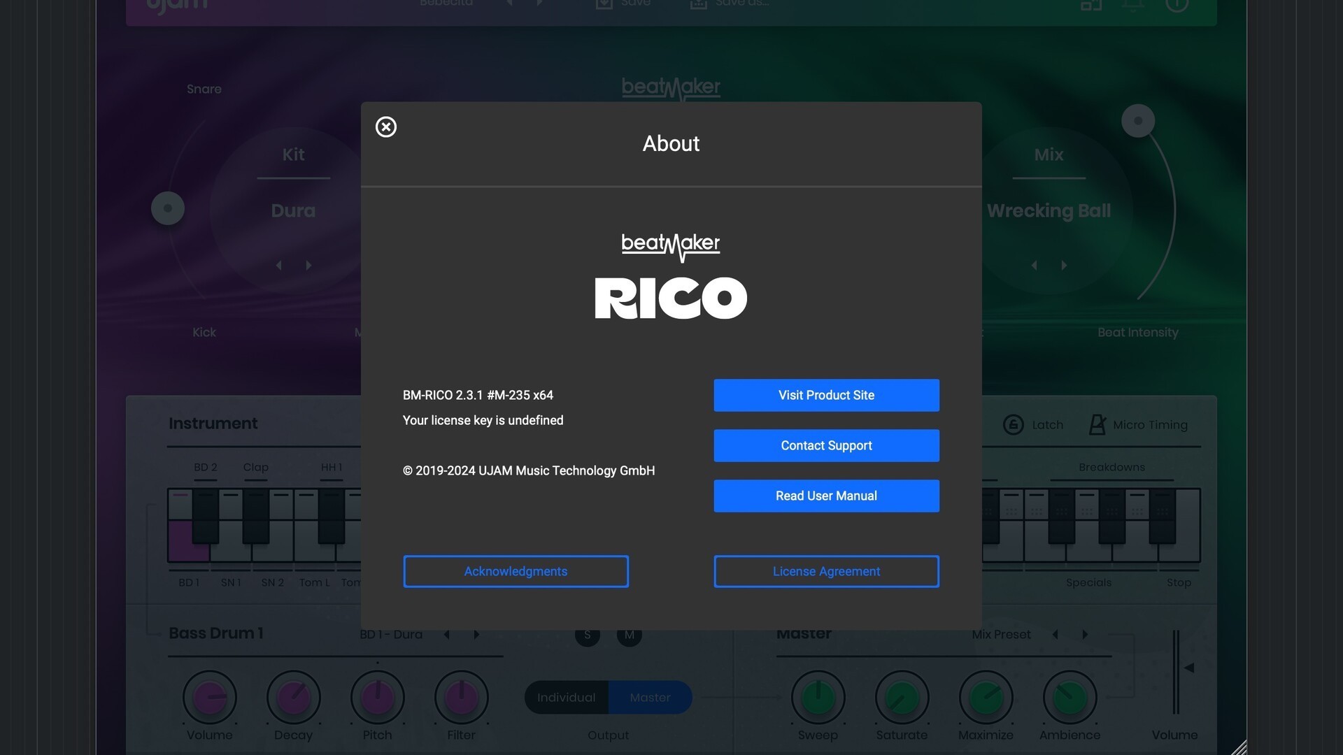
Task: Select next Kit with right arrow
Action: [x=308, y=265]
